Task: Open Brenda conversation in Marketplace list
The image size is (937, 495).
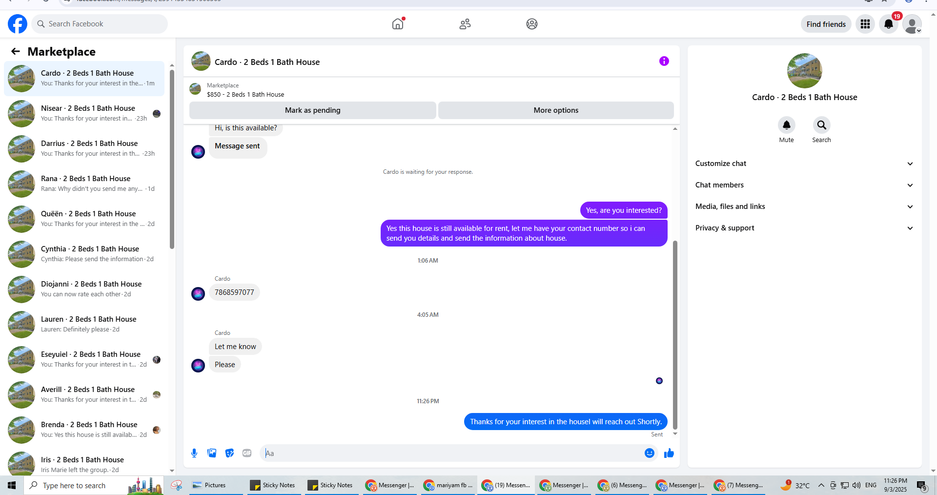Action: 84,430
